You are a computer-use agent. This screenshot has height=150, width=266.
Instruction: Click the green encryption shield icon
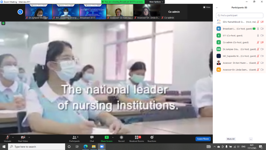[3, 23]
